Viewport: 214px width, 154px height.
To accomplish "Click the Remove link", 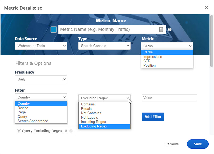I will pyautogui.click(x=172, y=144).
